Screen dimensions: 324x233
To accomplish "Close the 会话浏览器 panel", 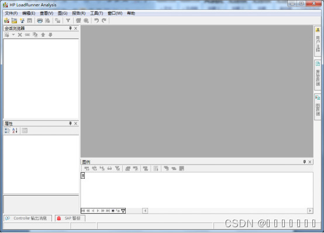I will coord(75,28).
